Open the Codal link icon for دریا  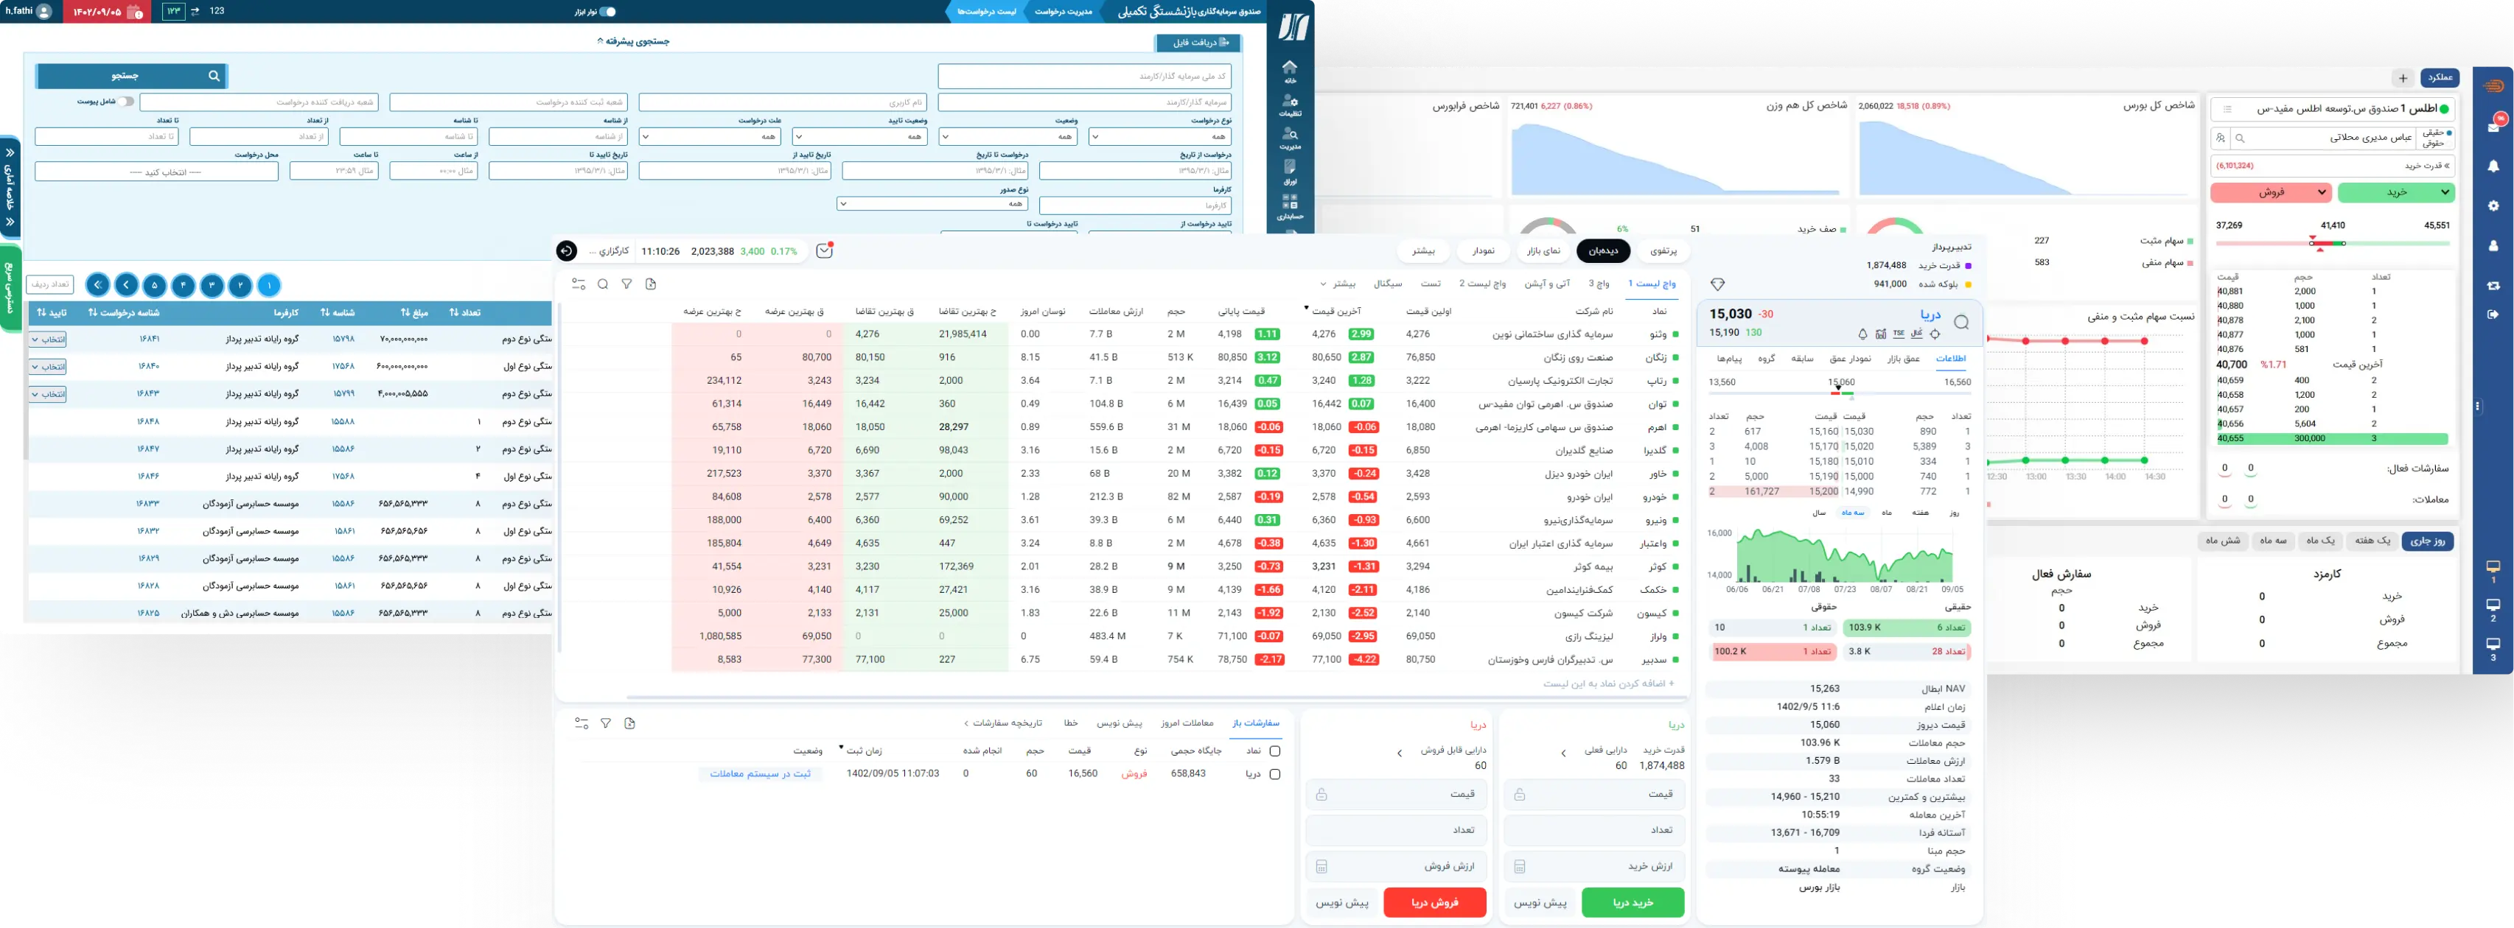pyautogui.click(x=1917, y=334)
